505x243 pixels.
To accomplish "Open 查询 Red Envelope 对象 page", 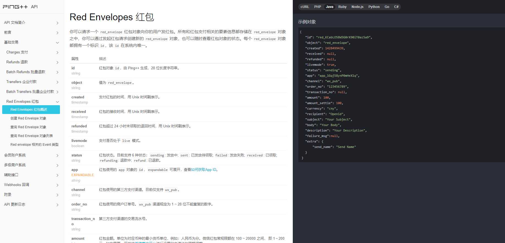I will coord(28,127).
